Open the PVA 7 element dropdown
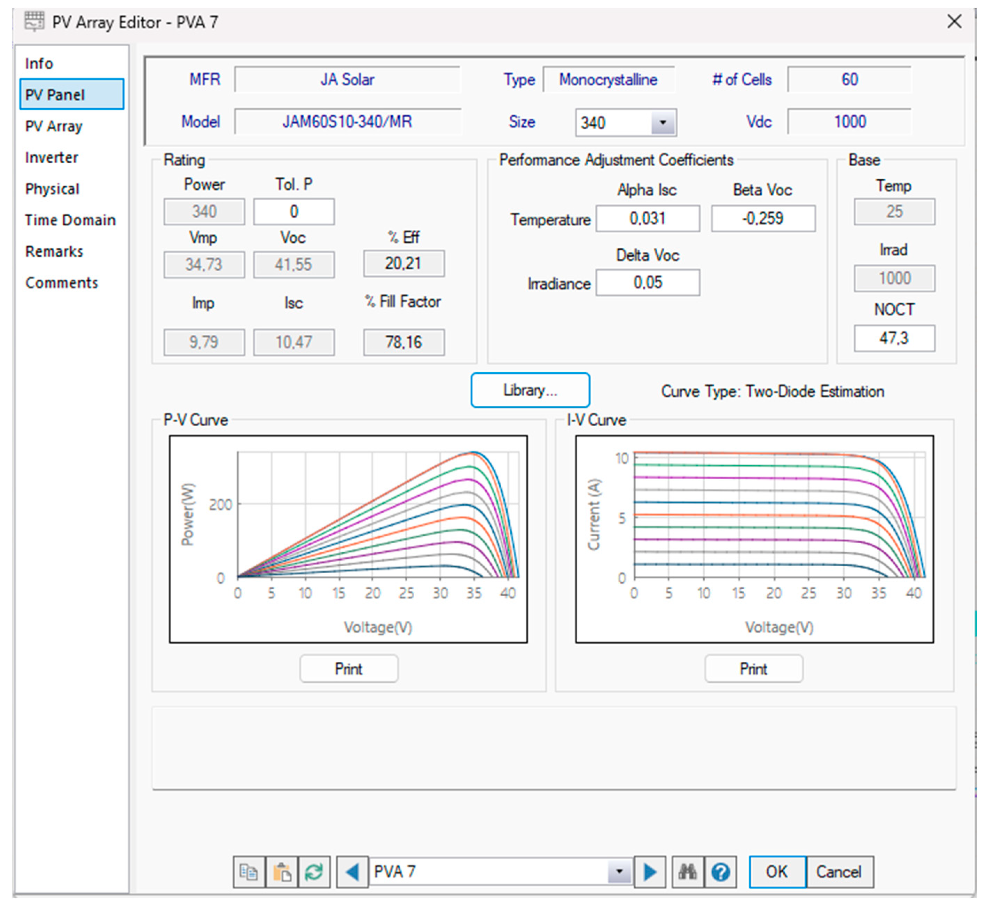The height and width of the screenshot is (908, 987). (619, 872)
